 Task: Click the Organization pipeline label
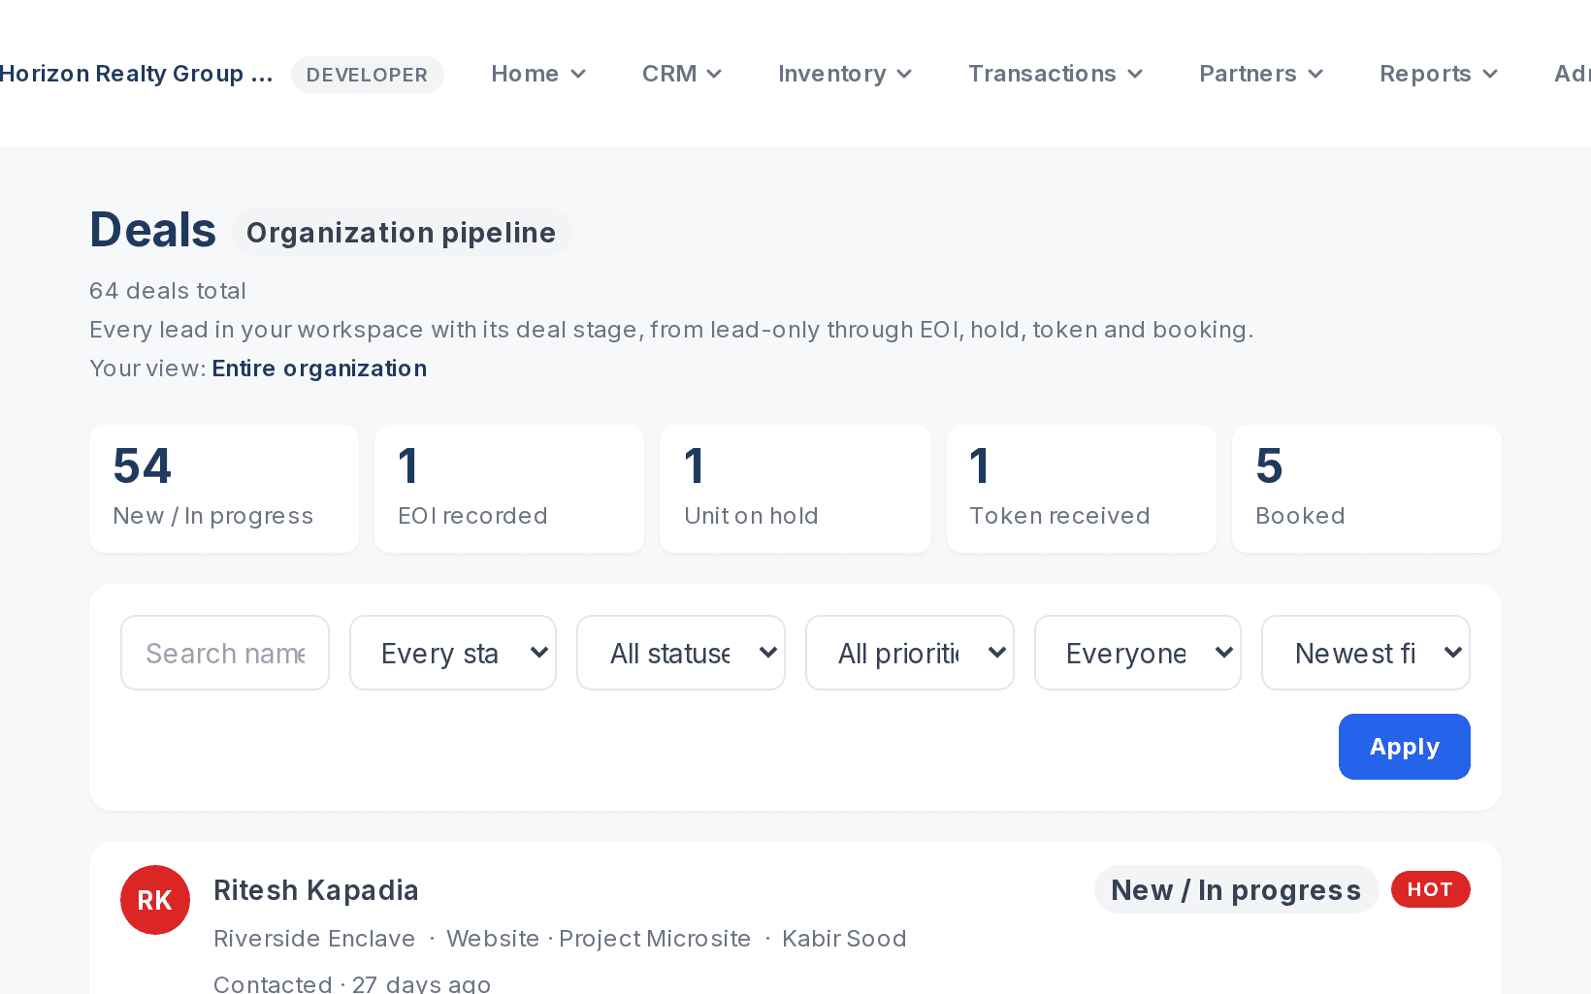[x=401, y=233]
